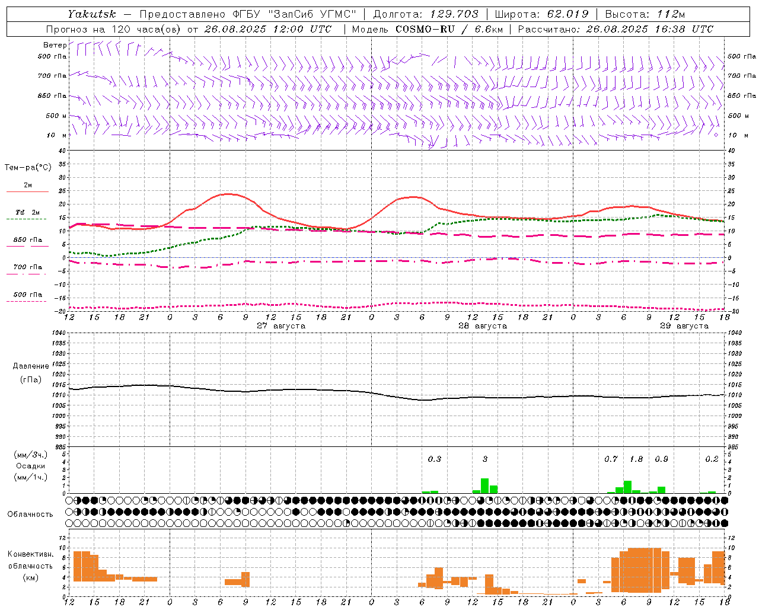Click the "Давление" pressure panel label

click(x=31, y=366)
